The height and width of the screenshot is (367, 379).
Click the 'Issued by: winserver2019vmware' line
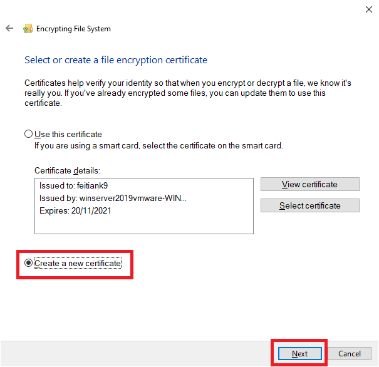coord(113,198)
